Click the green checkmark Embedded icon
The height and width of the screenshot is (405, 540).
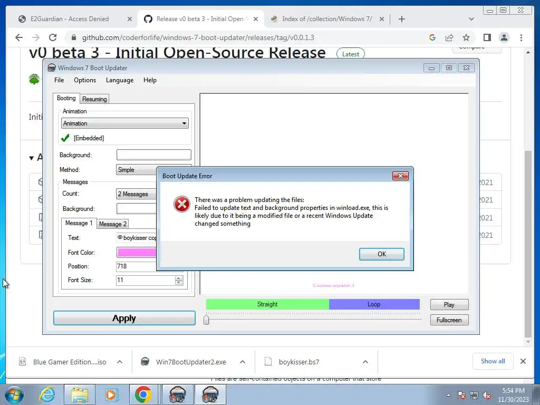(65, 138)
